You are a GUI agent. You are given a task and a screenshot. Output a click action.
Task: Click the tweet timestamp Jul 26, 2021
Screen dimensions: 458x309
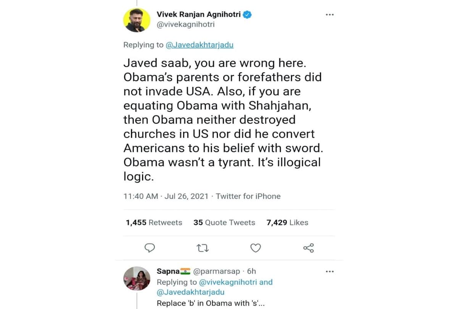[186, 196]
